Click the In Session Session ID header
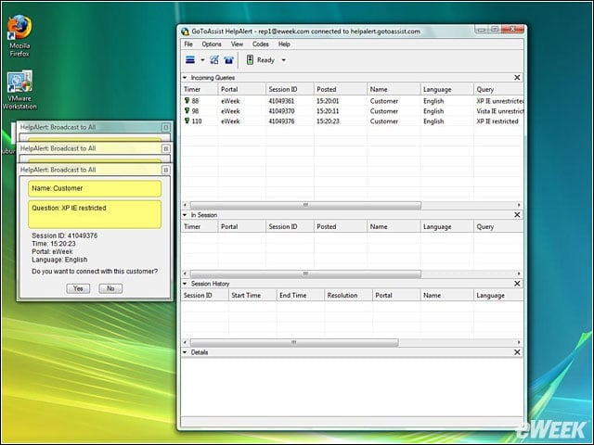 click(x=290, y=226)
